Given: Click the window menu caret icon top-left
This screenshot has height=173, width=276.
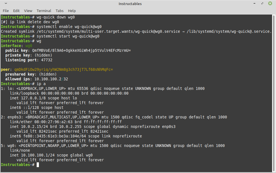Looking at the screenshot, I should 6,4.
